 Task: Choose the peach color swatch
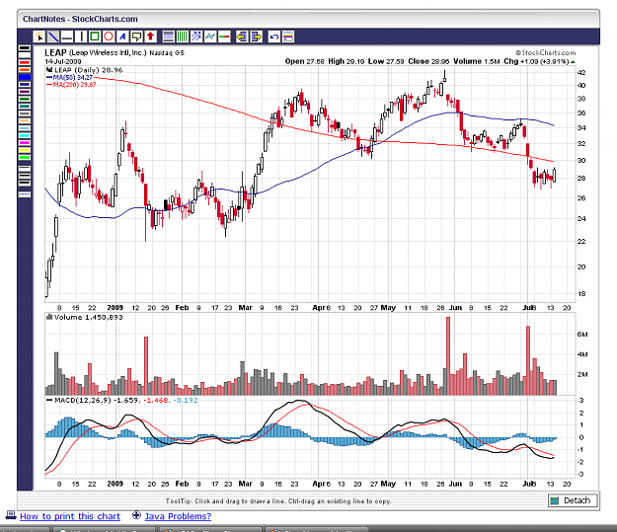(x=25, y=120)
